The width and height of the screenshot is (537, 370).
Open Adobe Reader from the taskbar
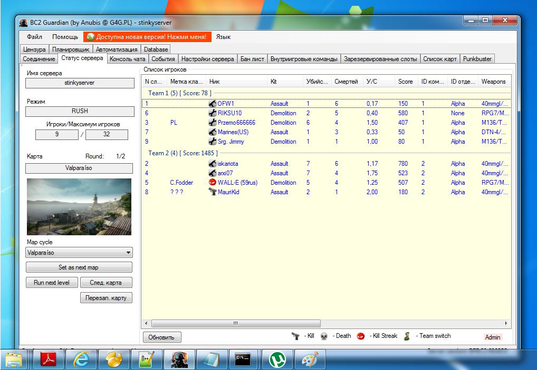click(49, 359)
